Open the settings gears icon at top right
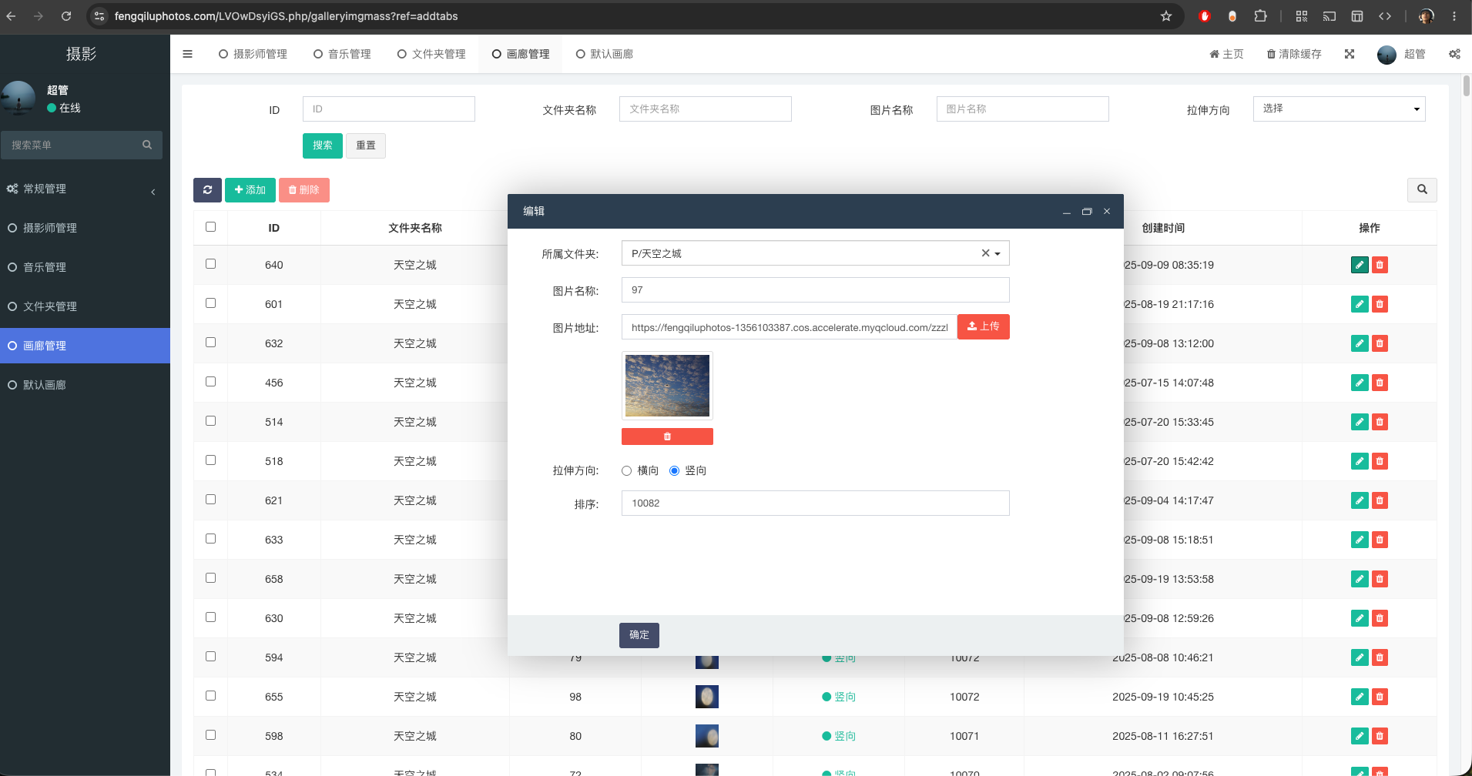 click(x=1454, y=54)
